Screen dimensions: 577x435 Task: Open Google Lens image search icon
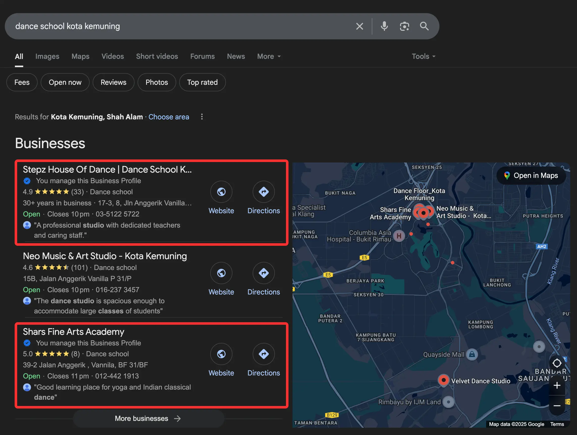pyautogui.click(x=404, y=26)
